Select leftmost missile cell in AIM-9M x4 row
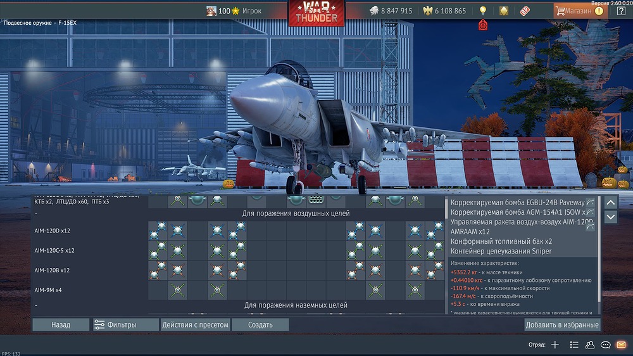This screenshot has height=356, width=633. click(178, 290)
